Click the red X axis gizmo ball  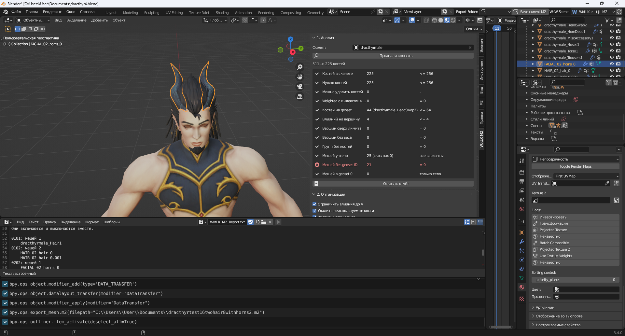point(293,52)
